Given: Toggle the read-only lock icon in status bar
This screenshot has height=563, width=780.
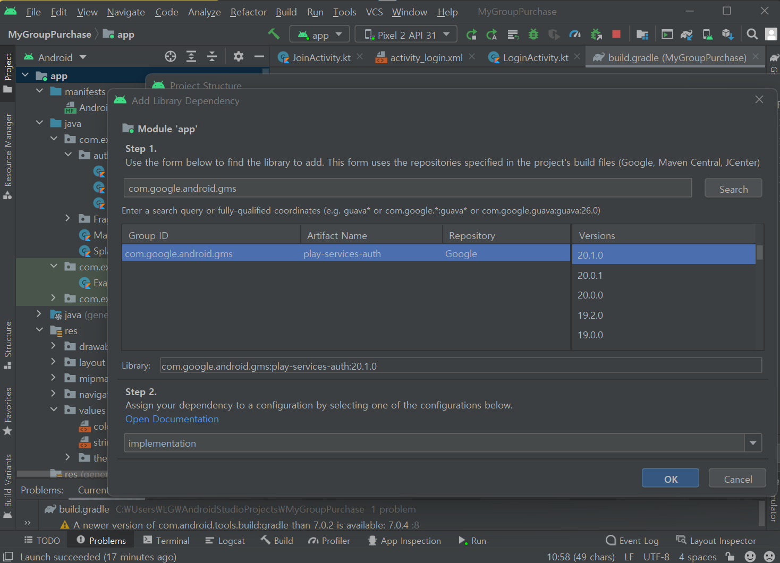Looking at the screenshot, I should point(731,556).
